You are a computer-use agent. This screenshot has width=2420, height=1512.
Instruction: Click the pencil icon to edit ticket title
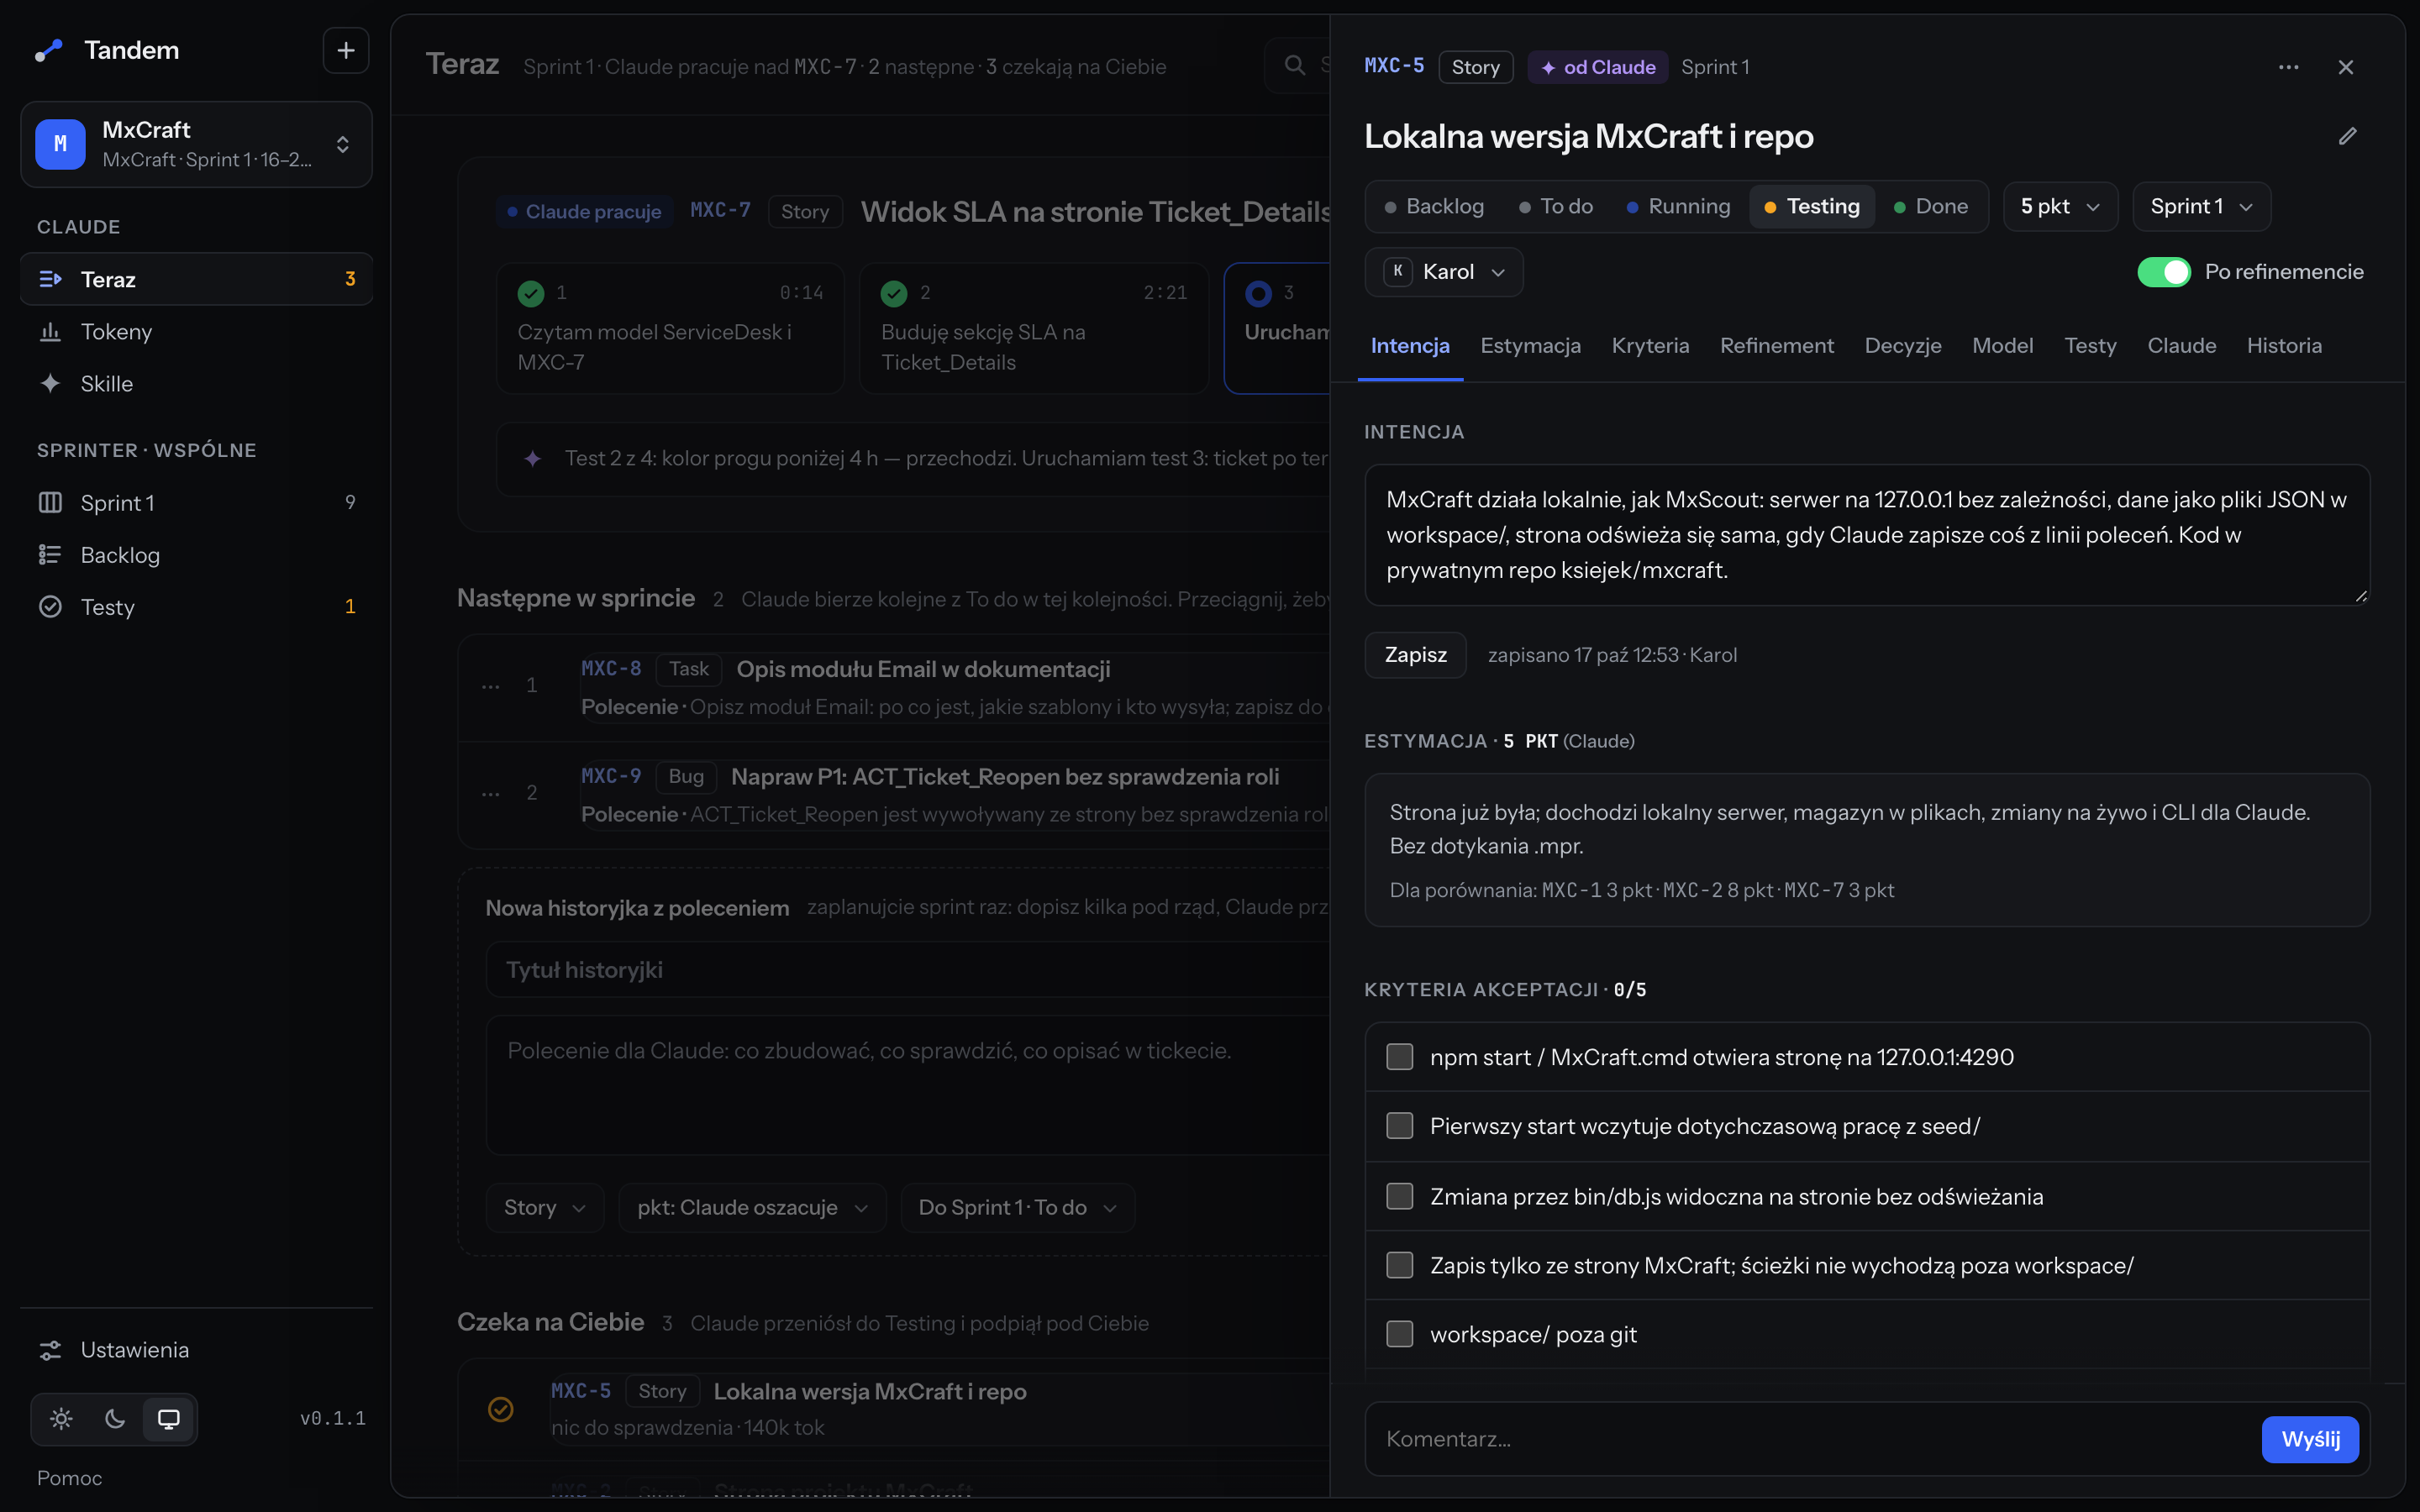pyautogui.click(x=2347, y=136)
